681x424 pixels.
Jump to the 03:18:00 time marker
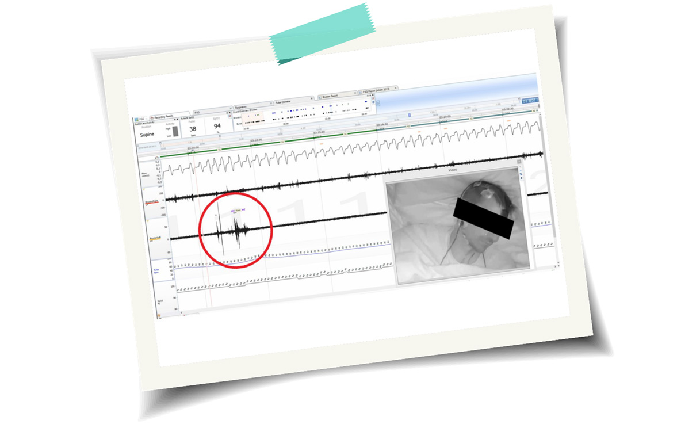click(193, 148)
